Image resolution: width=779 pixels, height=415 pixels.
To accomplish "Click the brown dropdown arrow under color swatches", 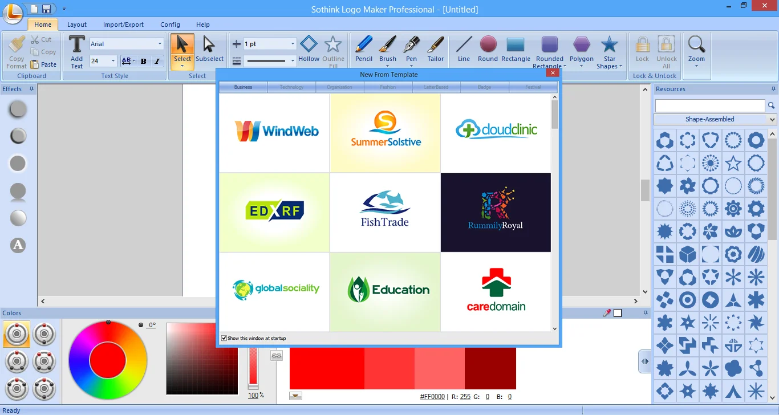I will (295, 396).
